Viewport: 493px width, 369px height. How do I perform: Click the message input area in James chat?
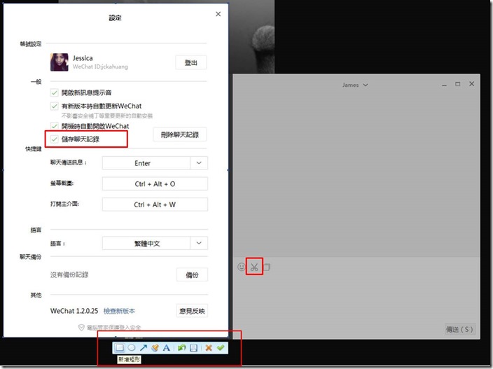[356, 298]
